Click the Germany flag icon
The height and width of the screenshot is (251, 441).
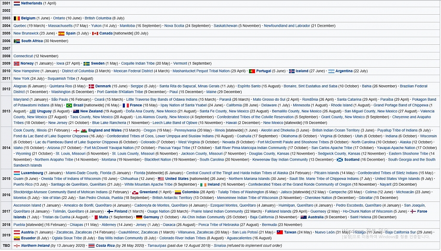139,217
